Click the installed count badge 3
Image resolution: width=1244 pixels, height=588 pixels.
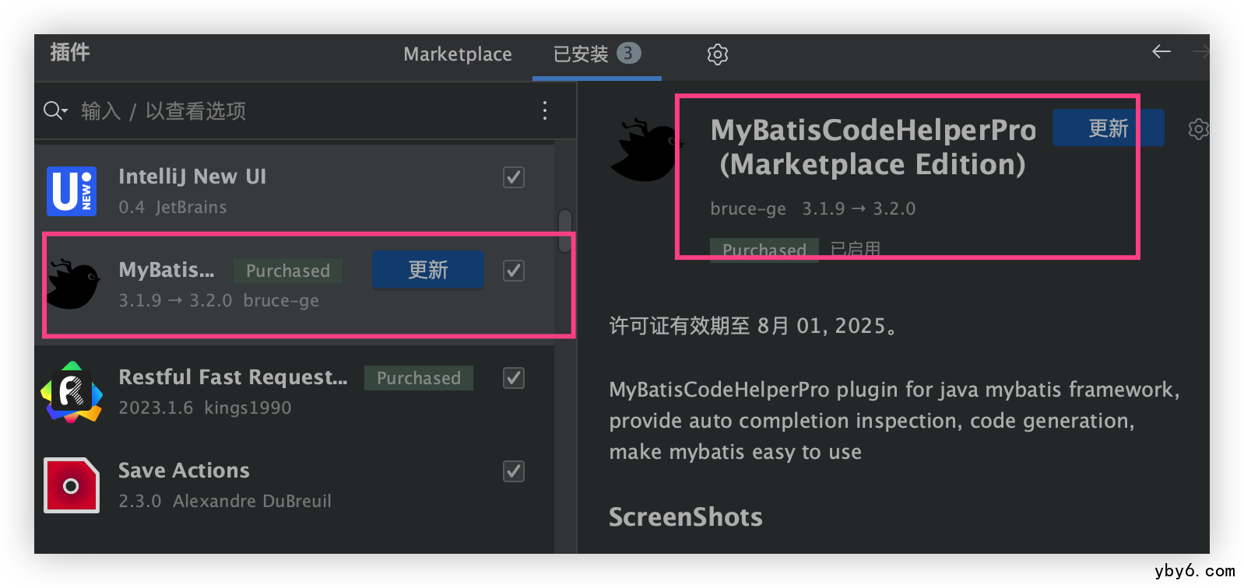point(628,53)
